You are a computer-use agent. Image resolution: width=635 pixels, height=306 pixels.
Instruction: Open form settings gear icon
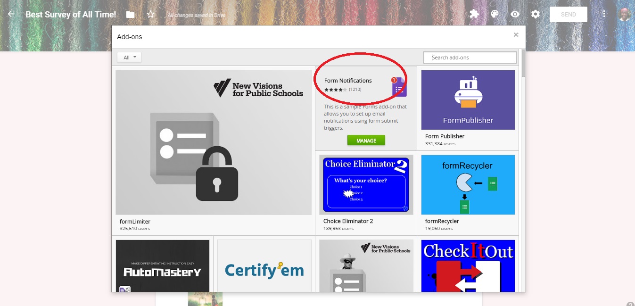coord(536,14)
